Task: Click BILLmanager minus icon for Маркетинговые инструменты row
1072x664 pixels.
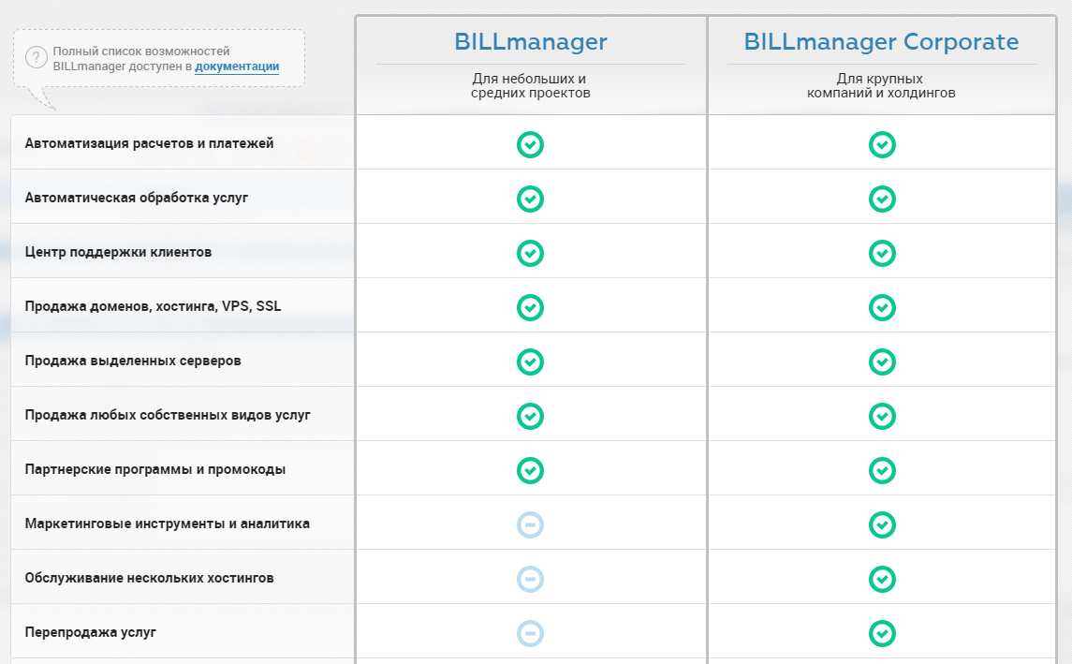Action: coord(530,524)
